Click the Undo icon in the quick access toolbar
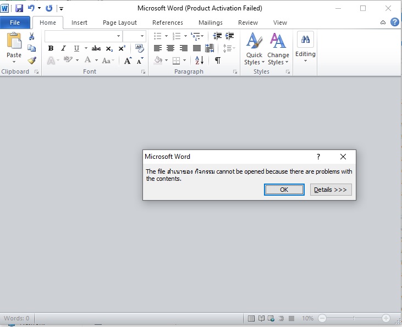 click(31, 8)
